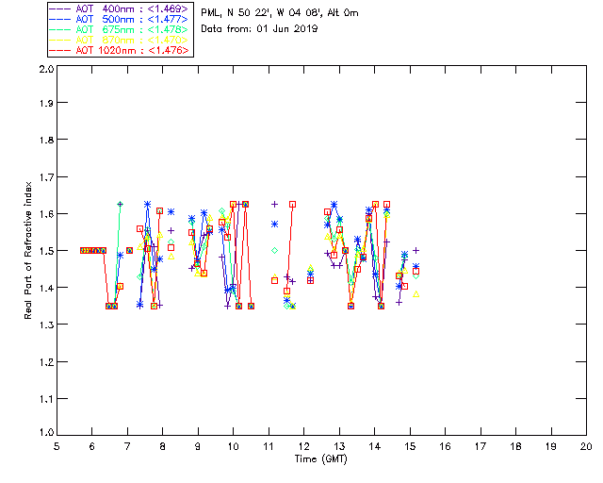603x483 pixels.
Task: Click the 16 tick label on time axis
Action: pos(445,446)
